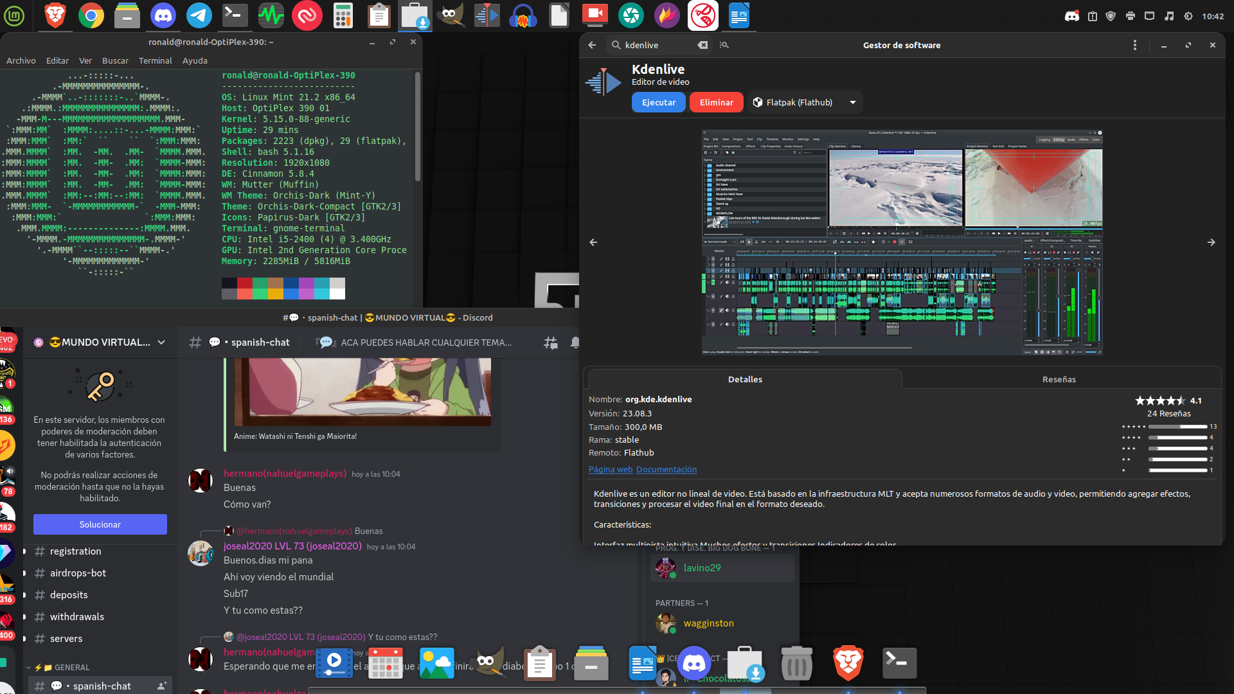Screen dimensions: 1234x694
Task: Open Telegram from the top panel
Action: click(199, 15)
